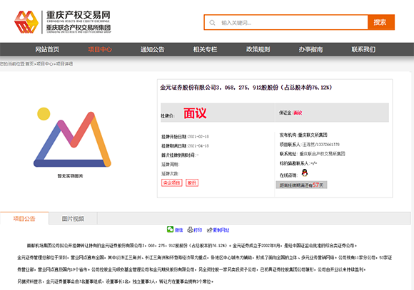Click the listing end date 2021-04-18

click(x=198, y=146)
